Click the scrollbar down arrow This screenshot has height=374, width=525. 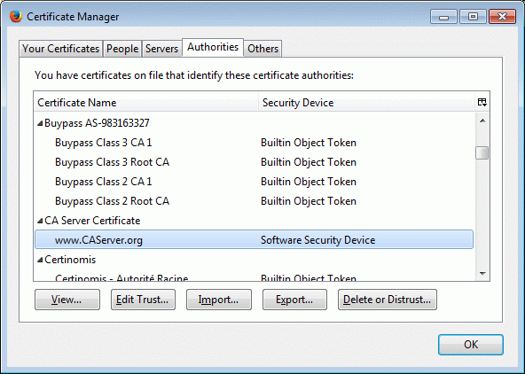pos(482,274)
